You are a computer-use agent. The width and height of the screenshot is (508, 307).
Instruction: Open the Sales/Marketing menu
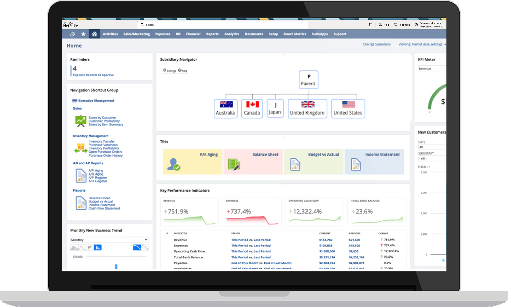(x=136, y=34)
